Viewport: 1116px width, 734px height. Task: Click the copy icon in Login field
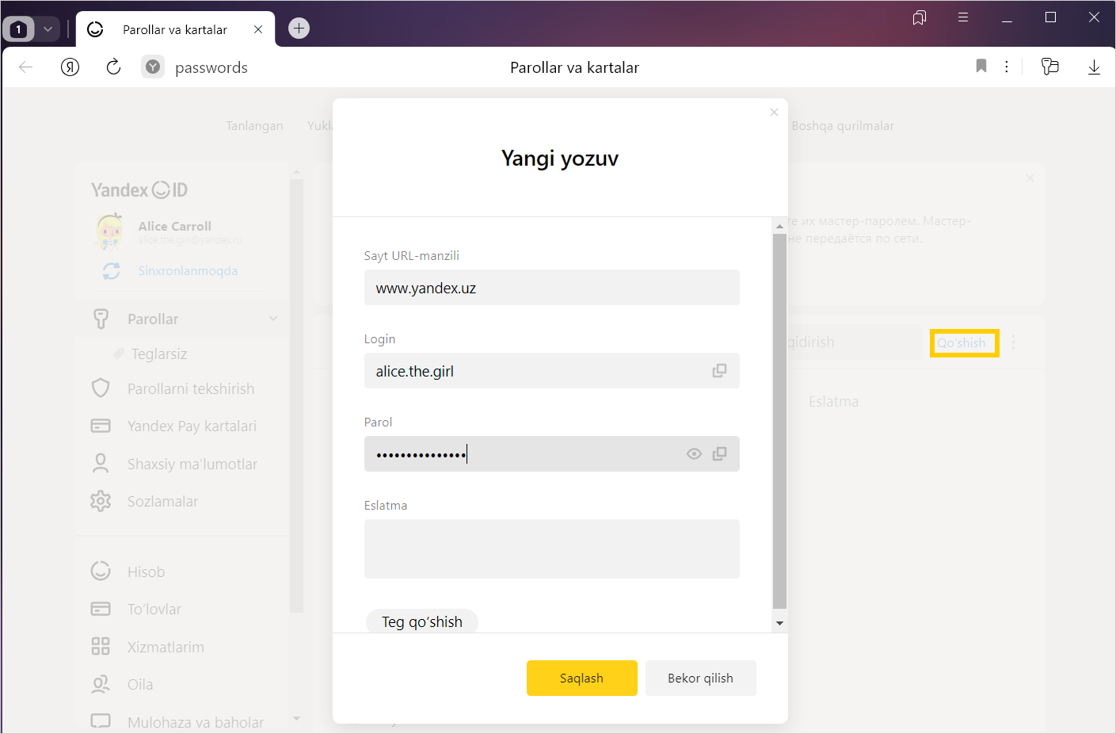(719, 371)
